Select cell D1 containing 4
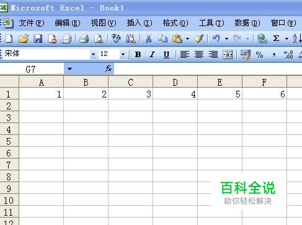This screenshot has width=302, height=225. coord(175,94)
